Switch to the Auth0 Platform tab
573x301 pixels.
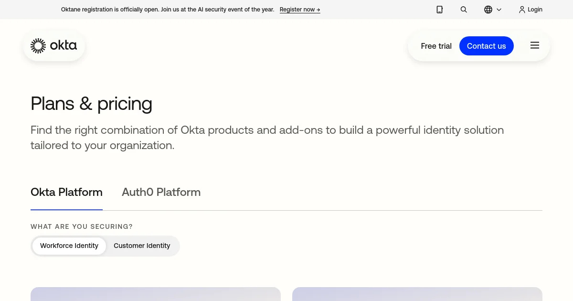coord(161,192)
